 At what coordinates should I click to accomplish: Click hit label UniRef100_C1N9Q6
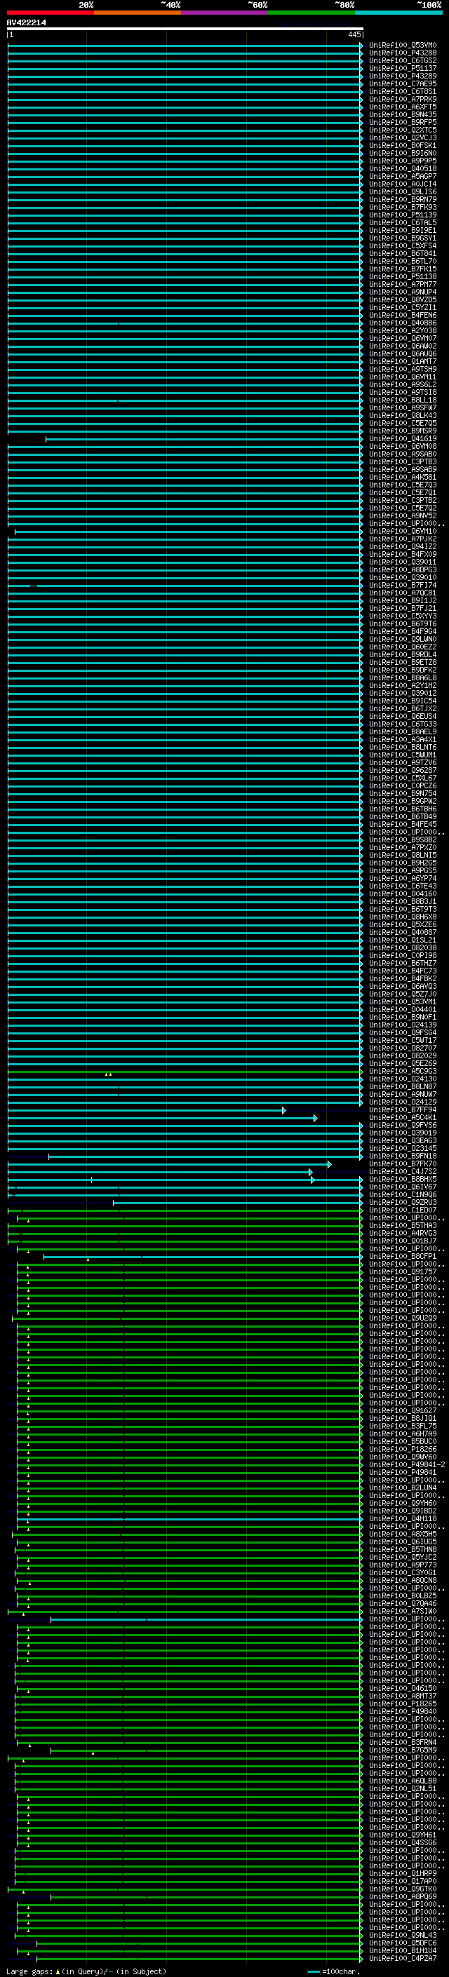(x=402, y=1194)
